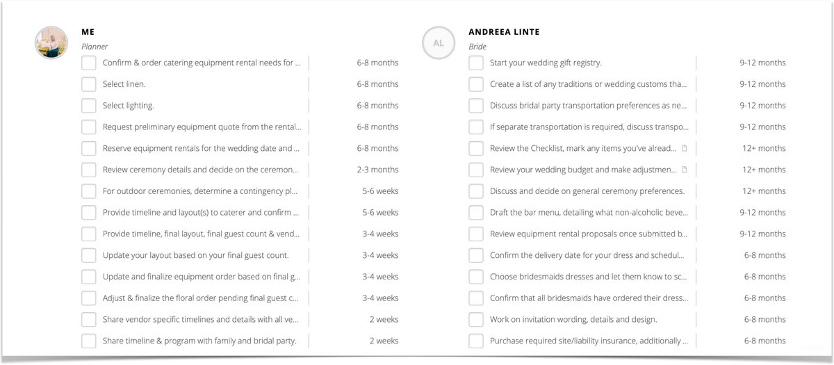834x365 pixels.
Task: Open the Choose bridesmaids dresses task text
Action: 588,277
